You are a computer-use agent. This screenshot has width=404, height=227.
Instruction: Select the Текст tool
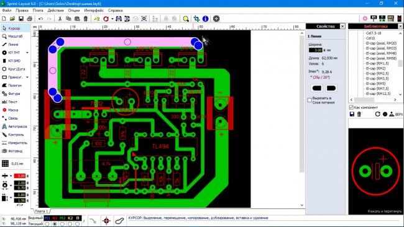pyautogui.click(x=10, y=102)
